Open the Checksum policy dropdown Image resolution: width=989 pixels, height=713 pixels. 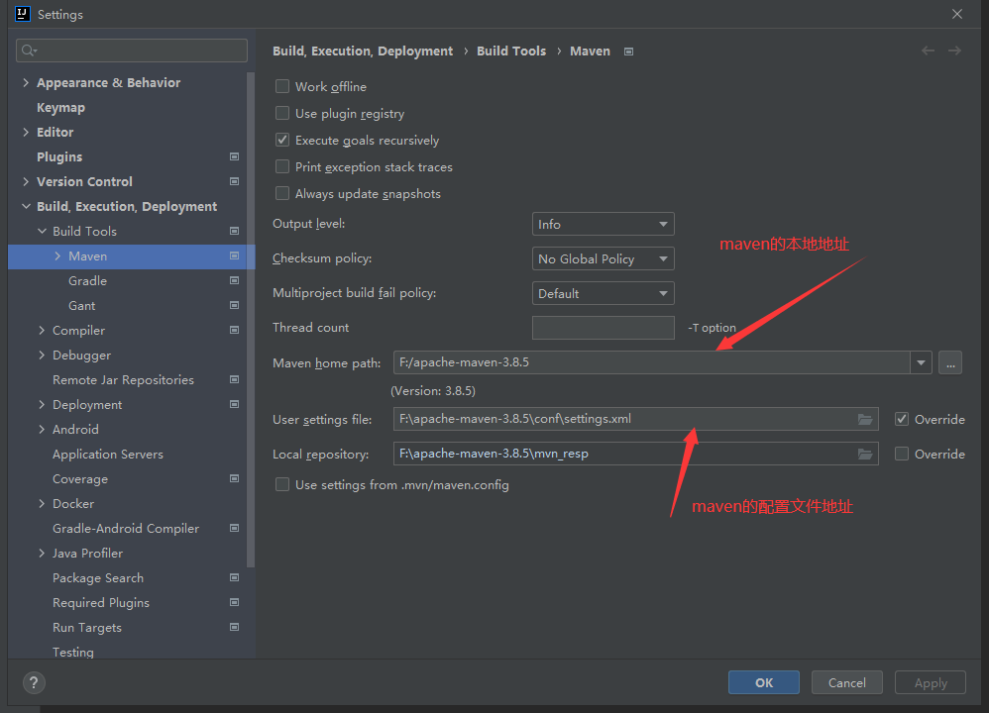[603, 259]
